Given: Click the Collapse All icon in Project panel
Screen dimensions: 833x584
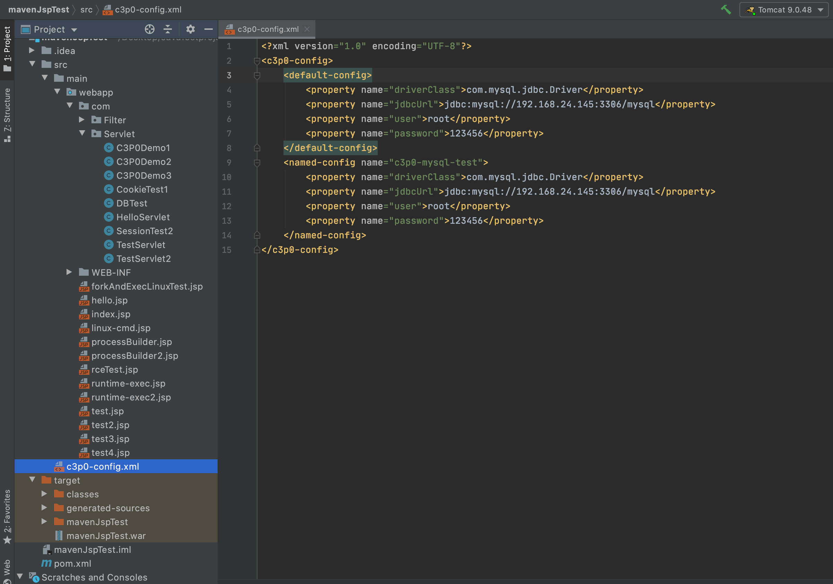Looking at the screenshot, I should [168, 29].
